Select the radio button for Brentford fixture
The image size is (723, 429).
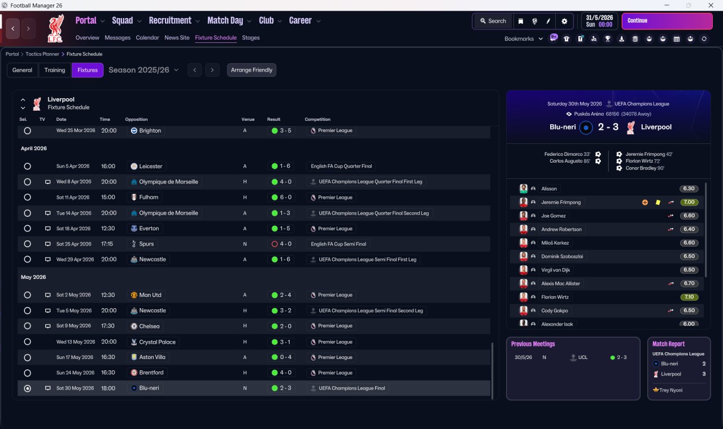(x=27, y=373)
